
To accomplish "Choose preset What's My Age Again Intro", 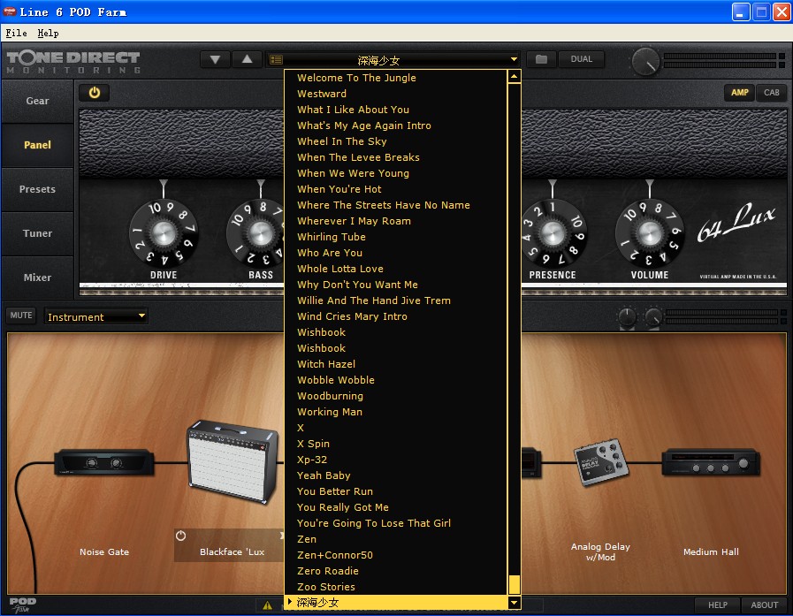I will point(395,125).
